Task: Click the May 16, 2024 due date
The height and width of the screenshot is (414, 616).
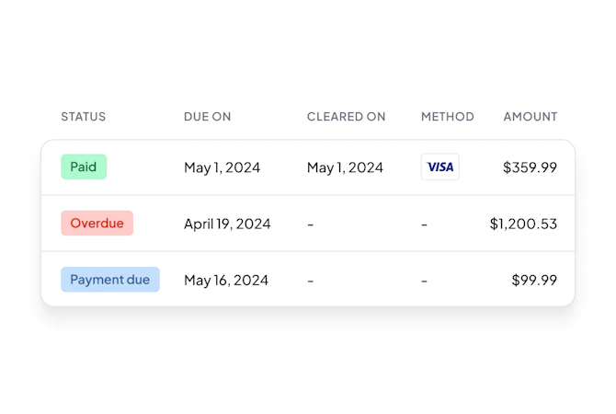Action: coord(226,280)
